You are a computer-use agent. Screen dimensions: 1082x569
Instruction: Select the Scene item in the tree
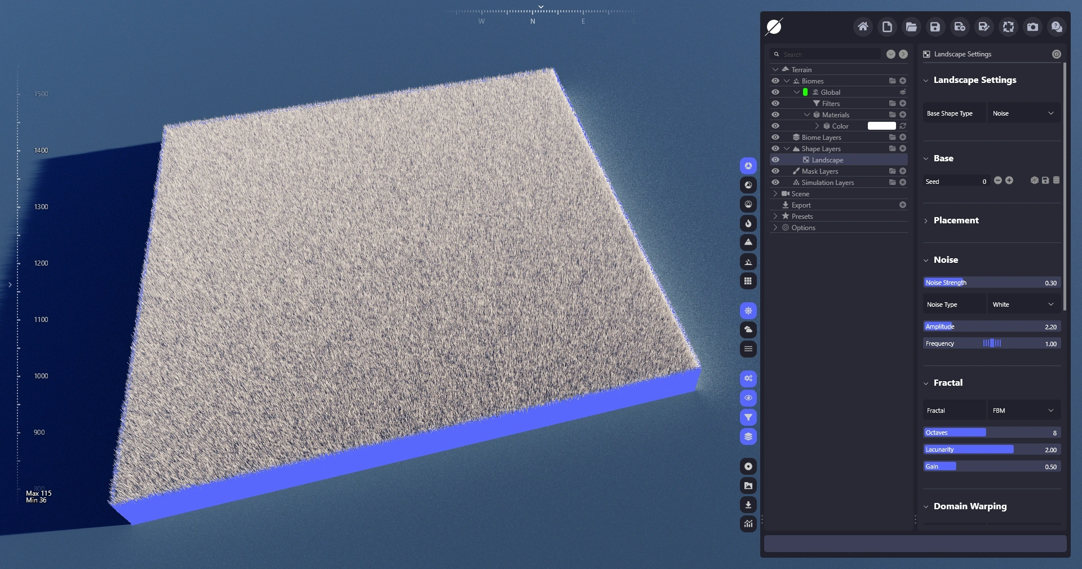(x=800, y=193)
